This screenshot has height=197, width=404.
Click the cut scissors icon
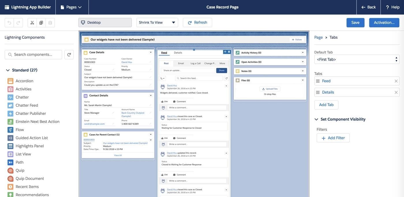click(x=32, y=23)
